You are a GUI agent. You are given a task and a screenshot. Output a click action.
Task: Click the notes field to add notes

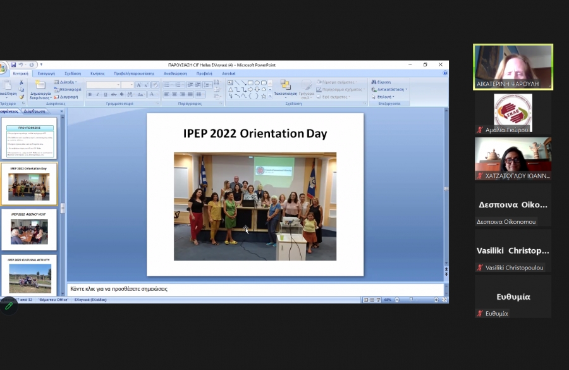click(255, 289)
